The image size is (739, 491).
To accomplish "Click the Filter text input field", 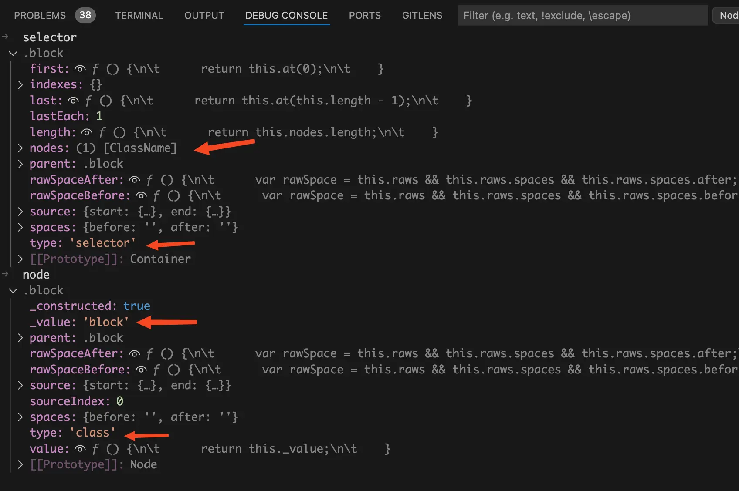I will 582,16.
